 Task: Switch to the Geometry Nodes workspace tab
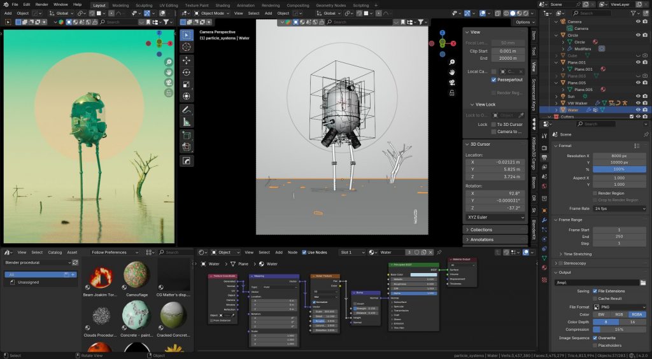pos(330,5)
